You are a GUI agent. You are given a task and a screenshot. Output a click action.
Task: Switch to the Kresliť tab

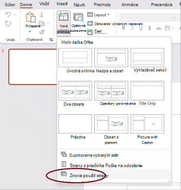pos(62,4)
